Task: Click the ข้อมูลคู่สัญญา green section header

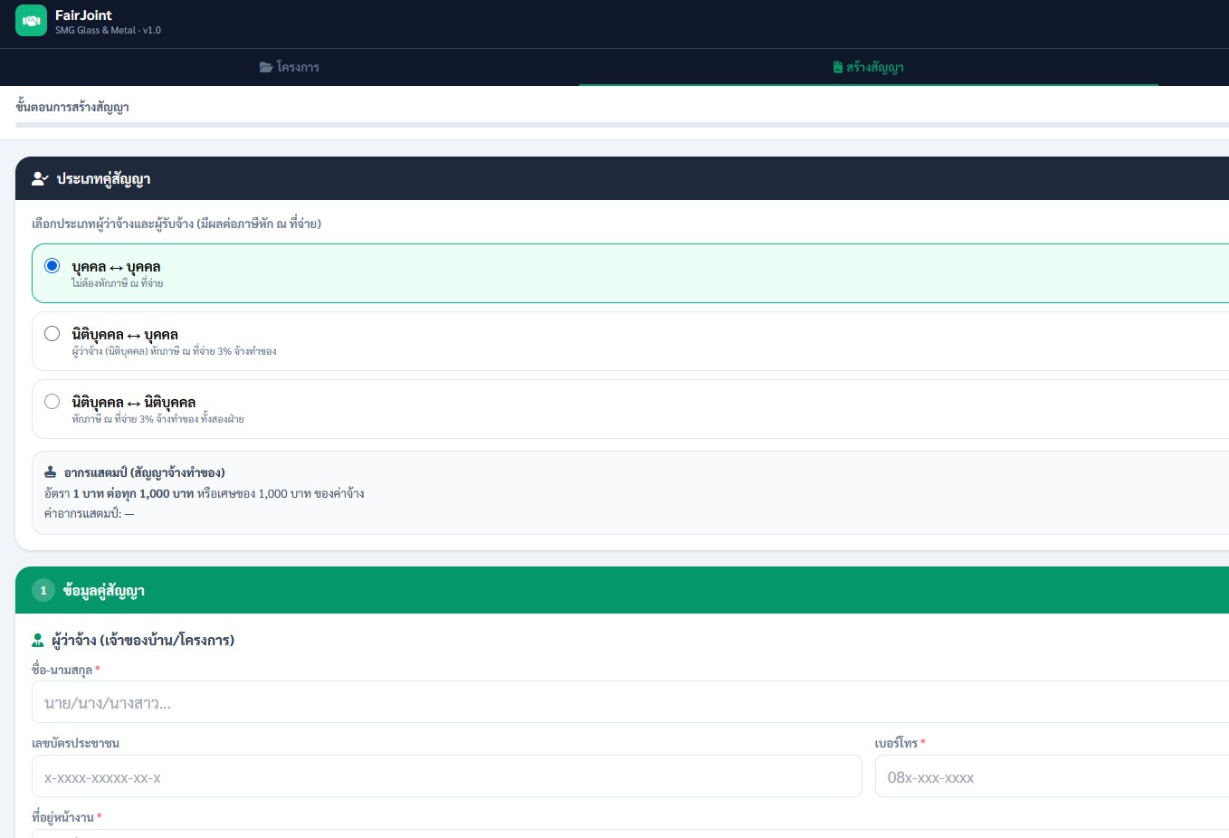Action: [622, 590]
